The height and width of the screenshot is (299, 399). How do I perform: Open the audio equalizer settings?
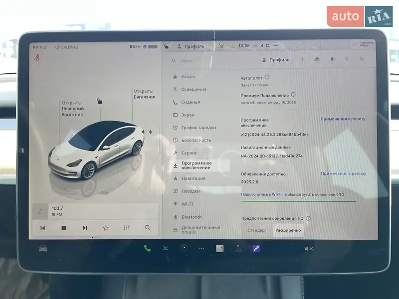tap(127, 228)
